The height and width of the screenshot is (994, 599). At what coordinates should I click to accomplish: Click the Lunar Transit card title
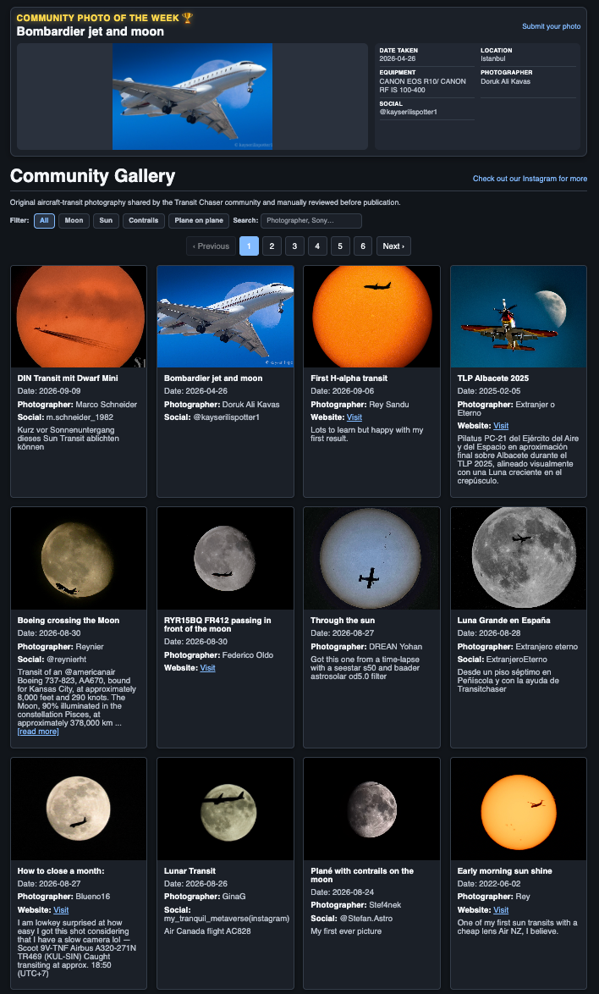(x=190, y=871)
